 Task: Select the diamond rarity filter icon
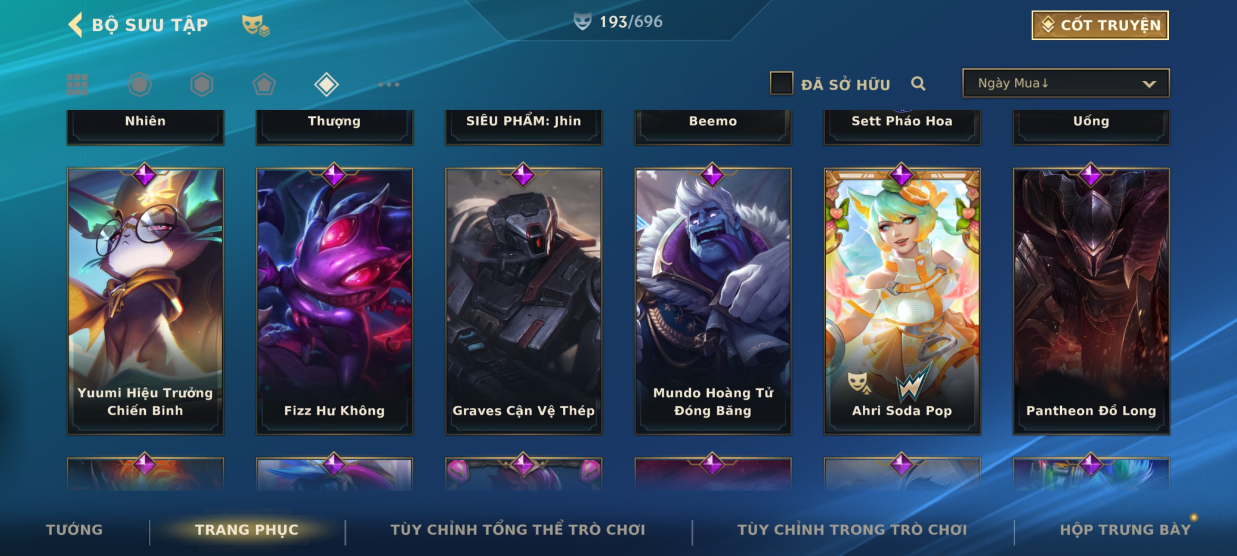326,84
